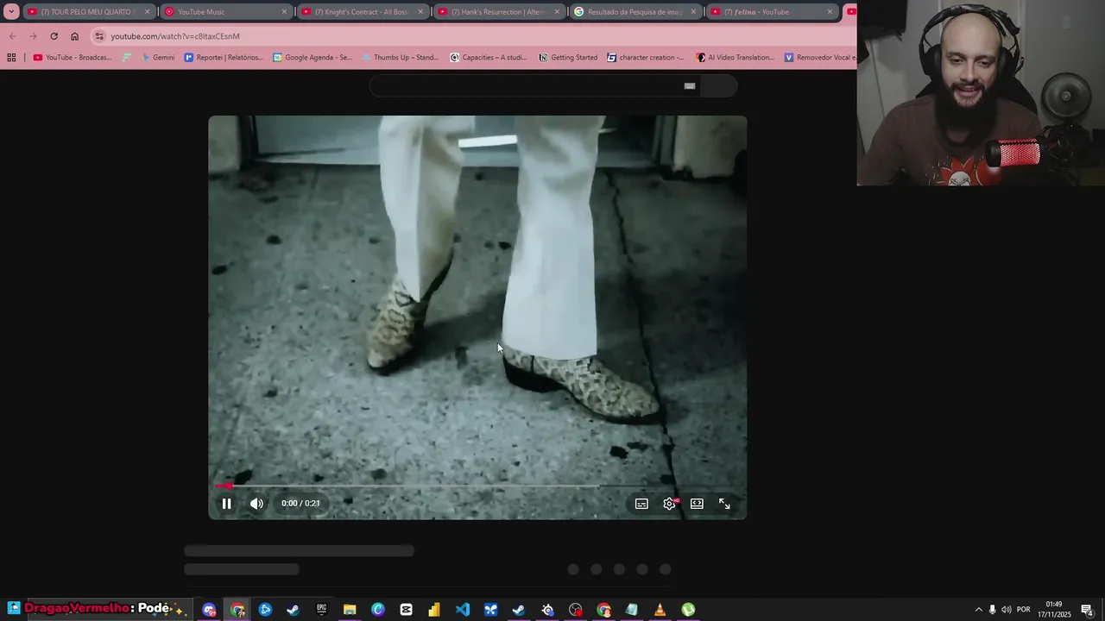The image size is (1105, 621).
Task: Click the 0:00 / 0:21 time display
Action: (300, 504)
